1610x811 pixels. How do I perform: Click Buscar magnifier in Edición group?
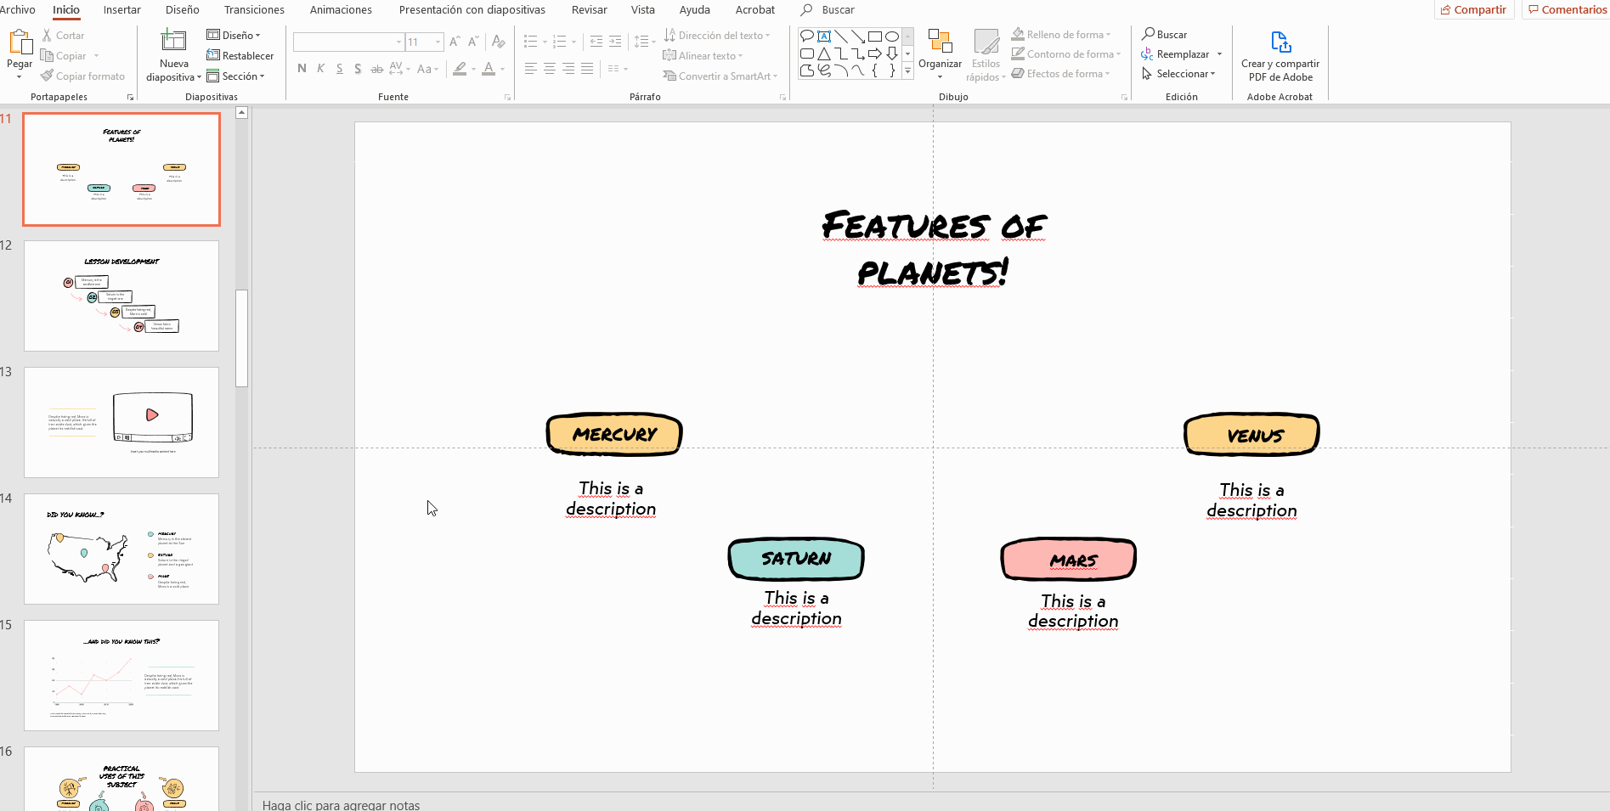point(1164,34)
